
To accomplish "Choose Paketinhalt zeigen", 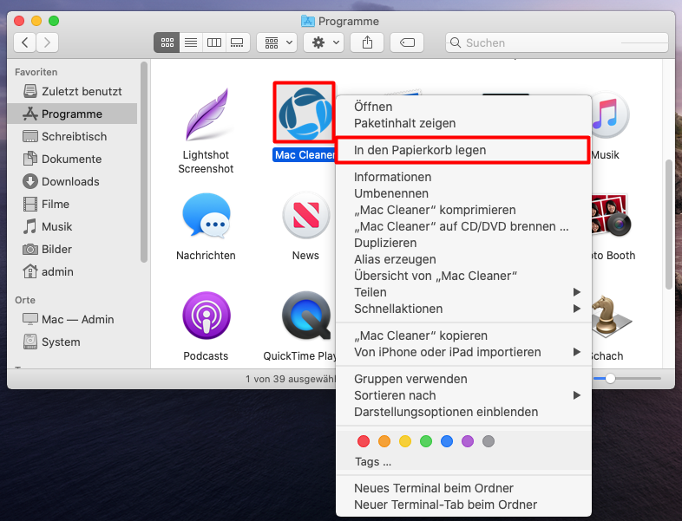I will click(463, 123).
